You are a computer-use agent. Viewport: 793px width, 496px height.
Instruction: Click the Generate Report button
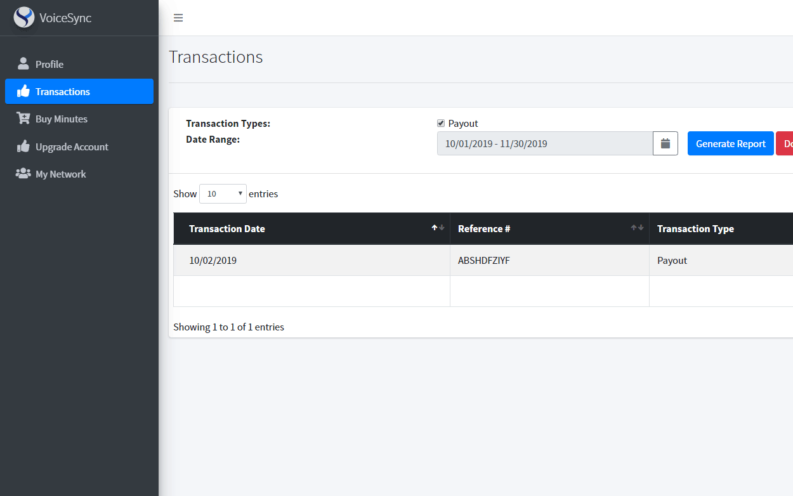(731, 143)
